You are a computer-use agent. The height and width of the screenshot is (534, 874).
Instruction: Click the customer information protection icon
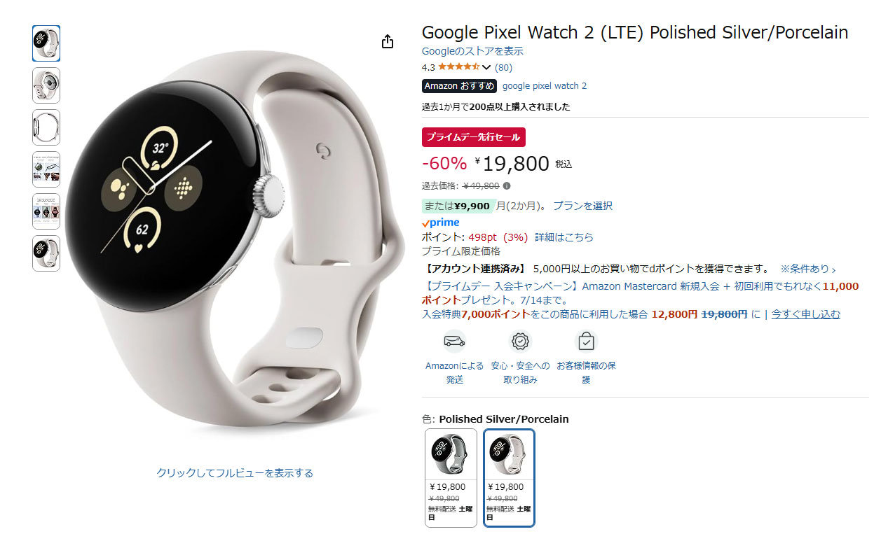(x=586, y=341)
